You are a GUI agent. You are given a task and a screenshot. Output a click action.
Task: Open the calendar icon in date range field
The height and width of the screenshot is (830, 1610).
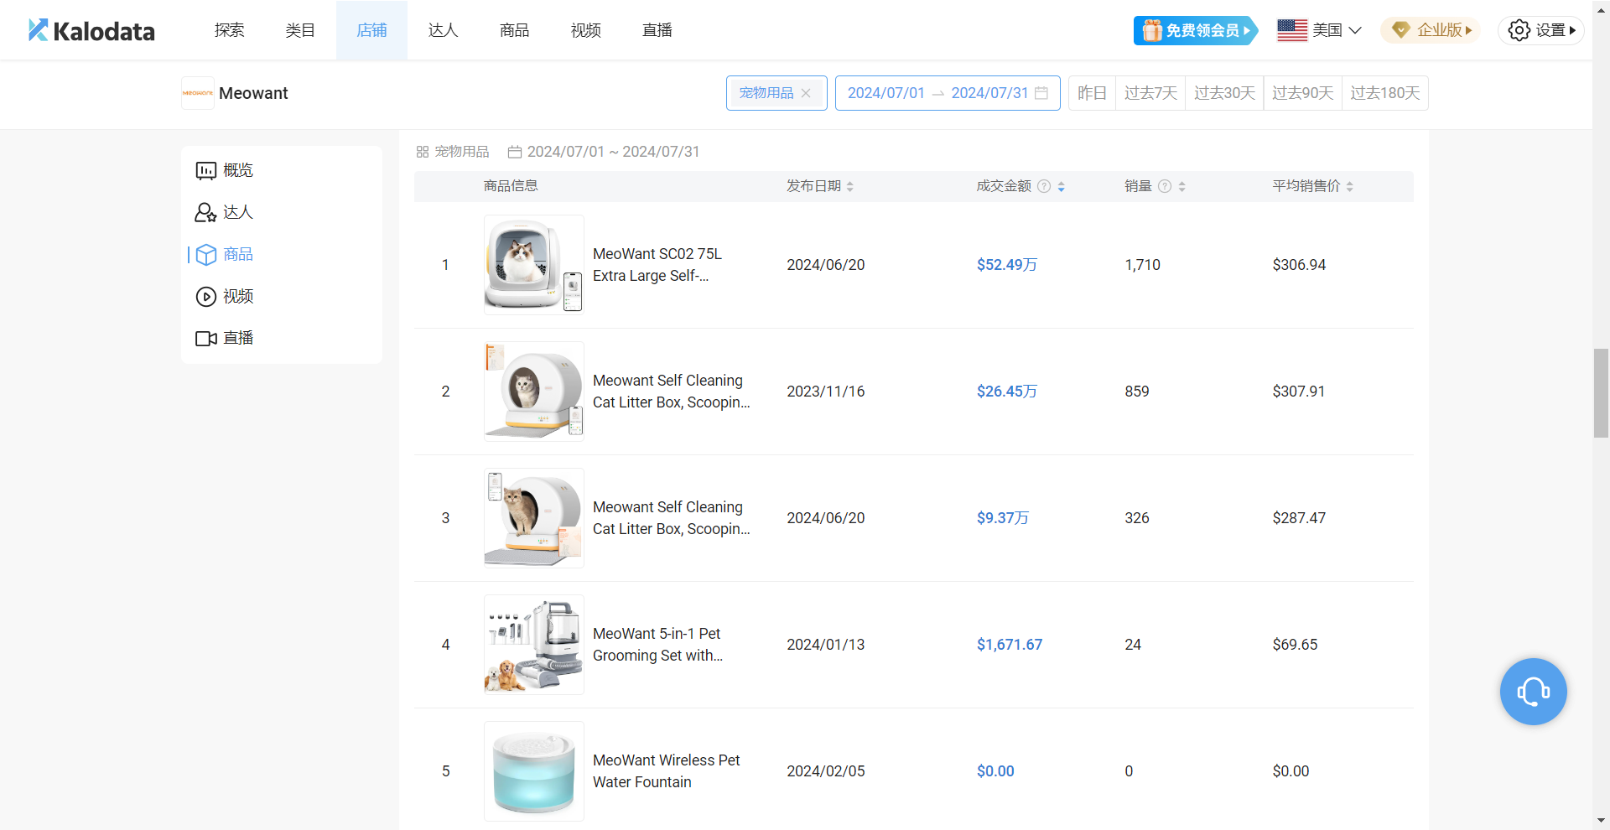point(1041,93)
